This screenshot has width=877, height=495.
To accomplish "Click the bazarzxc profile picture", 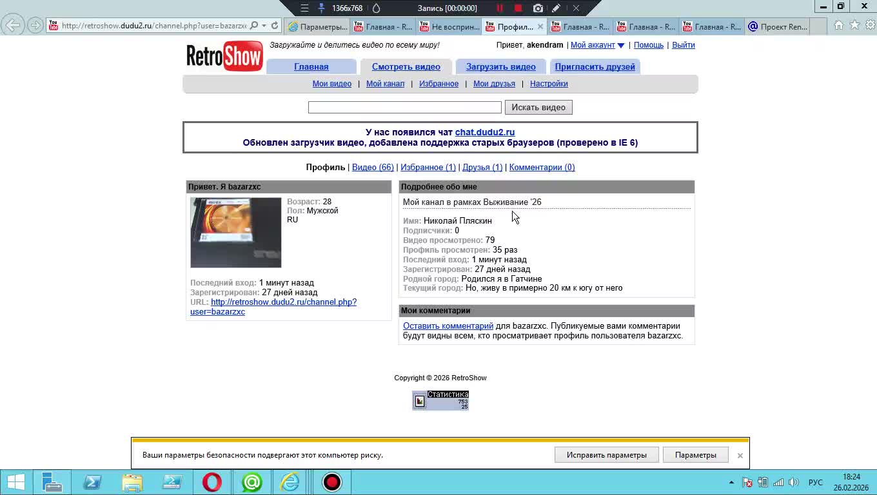I will (x=235, y=233).
